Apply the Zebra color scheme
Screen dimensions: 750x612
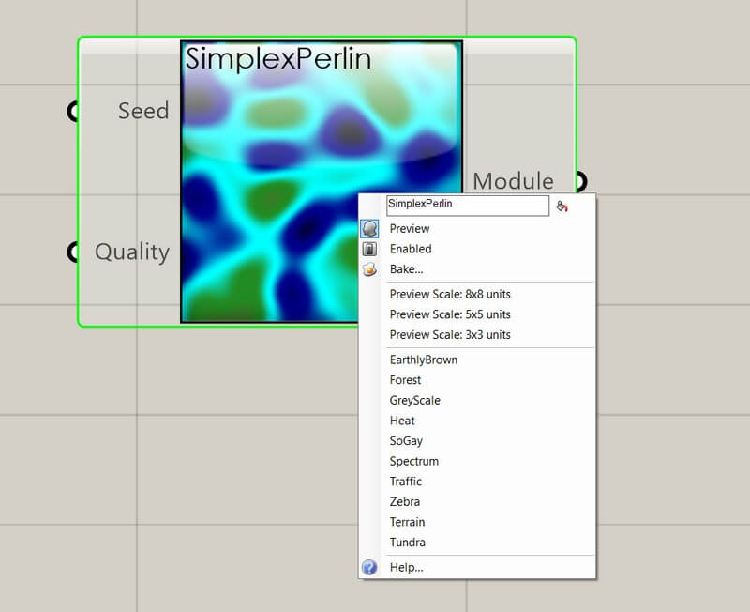pos(405,502)
